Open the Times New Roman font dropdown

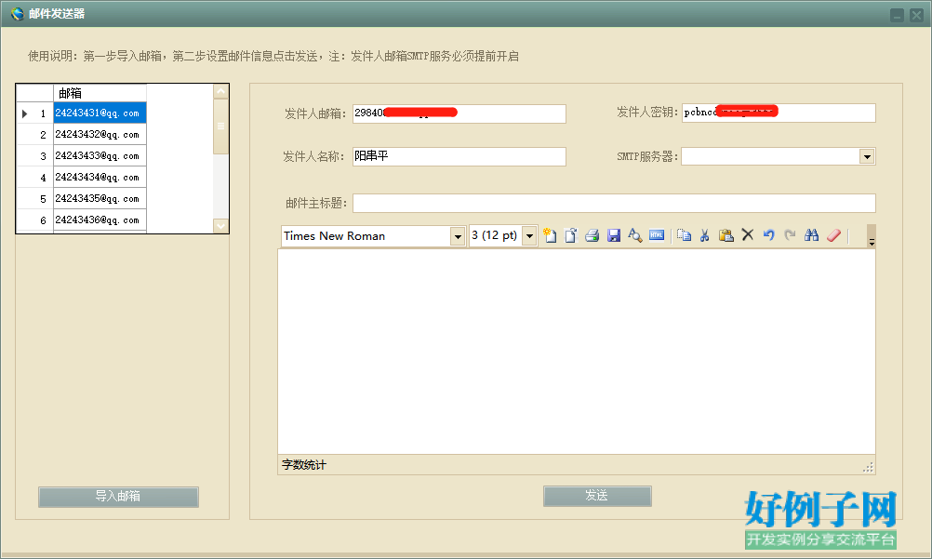tap(458, 236)
